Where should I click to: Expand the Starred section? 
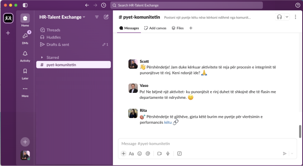(42, 57)
